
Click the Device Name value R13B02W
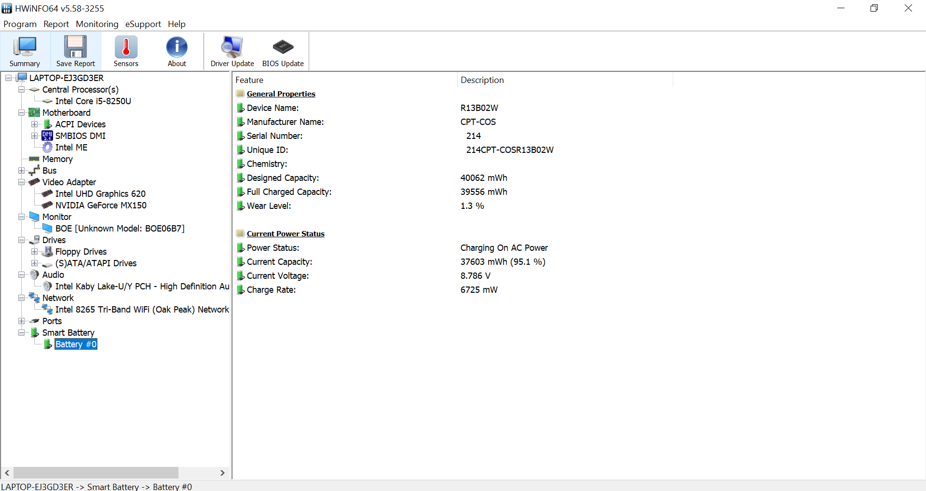point(479,108)
